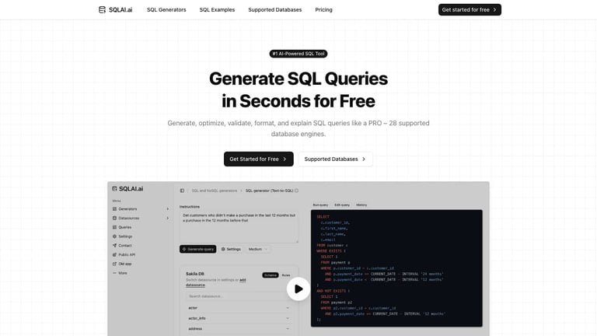Click 'SQL and NoSQL generators' breadcrumb
Viewport: 597px width, 336px height.
(x=215, y=191)
